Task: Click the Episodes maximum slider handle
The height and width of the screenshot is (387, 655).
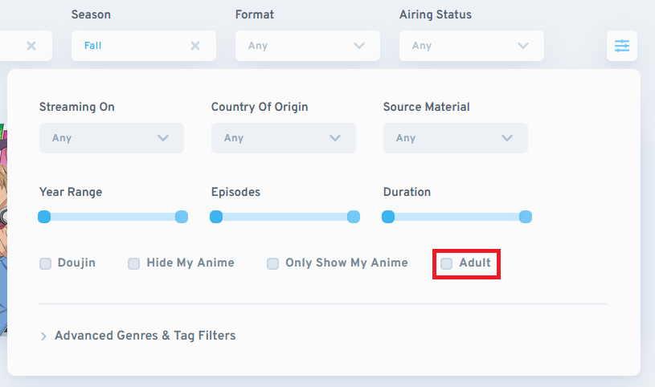Action: point(354,217)
